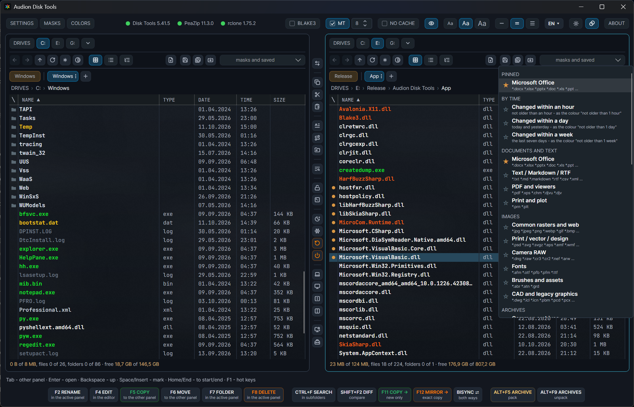Toggle the eye visibility button
The image size is (634, 407).
432,23
